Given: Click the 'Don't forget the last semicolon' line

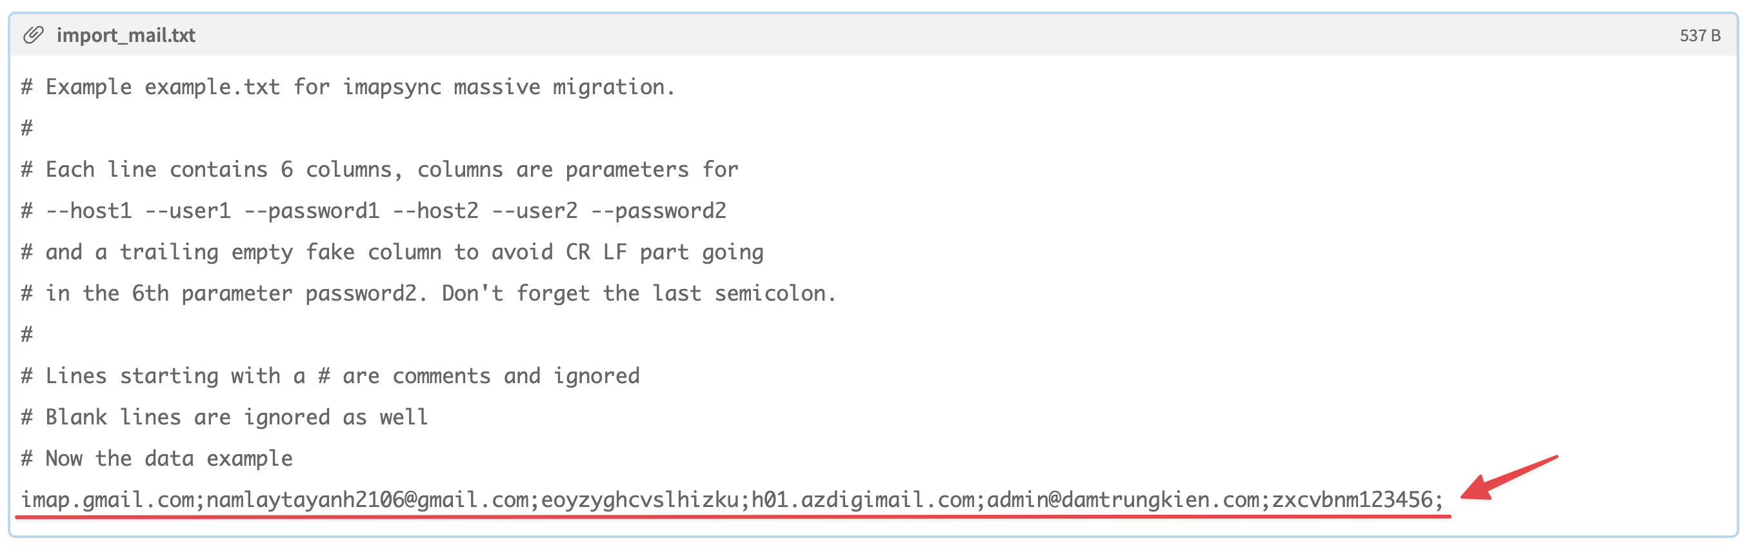Looking at the screenshot, I should click(428, 293).
